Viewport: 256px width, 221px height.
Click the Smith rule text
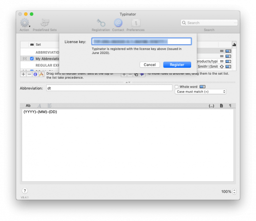(208, 67)
